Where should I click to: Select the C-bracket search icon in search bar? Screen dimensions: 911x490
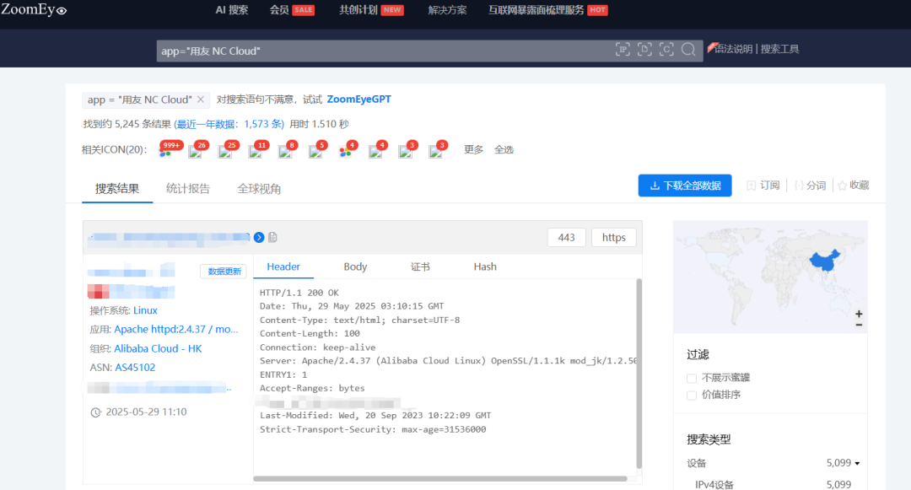click(x=666, y=50)
